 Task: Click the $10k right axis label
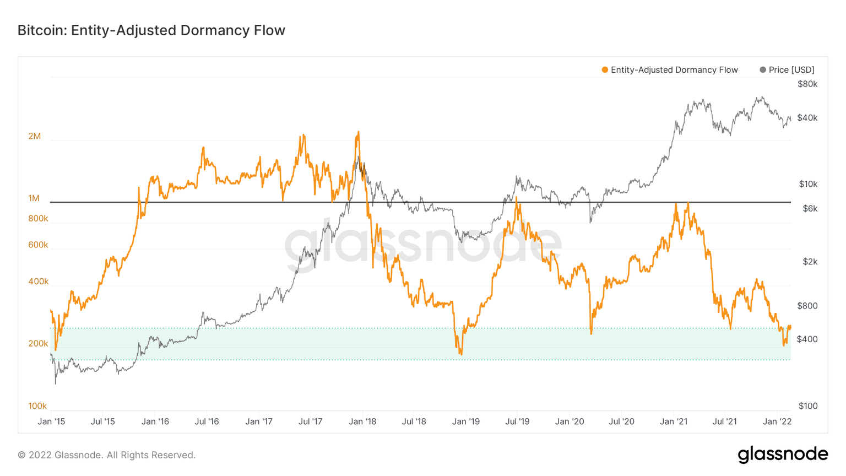(x=808, y=184)
